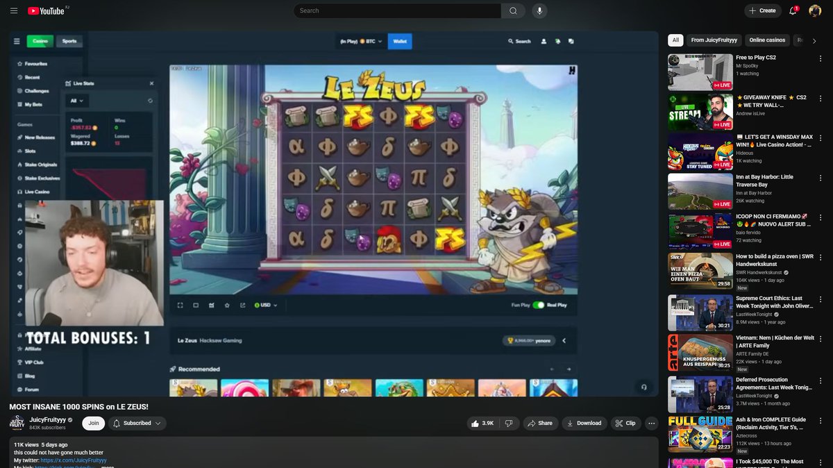Dislike this video
This screenshot has width=833, height=468.
point(509,423)
